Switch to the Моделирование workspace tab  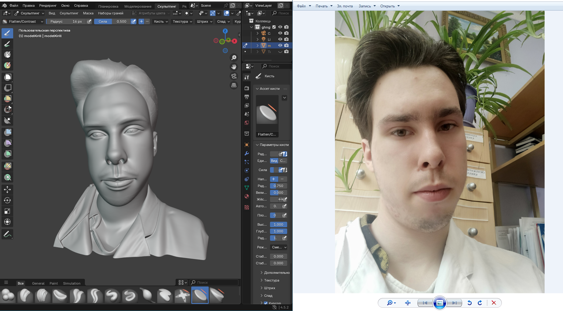[x=138, y=6]
